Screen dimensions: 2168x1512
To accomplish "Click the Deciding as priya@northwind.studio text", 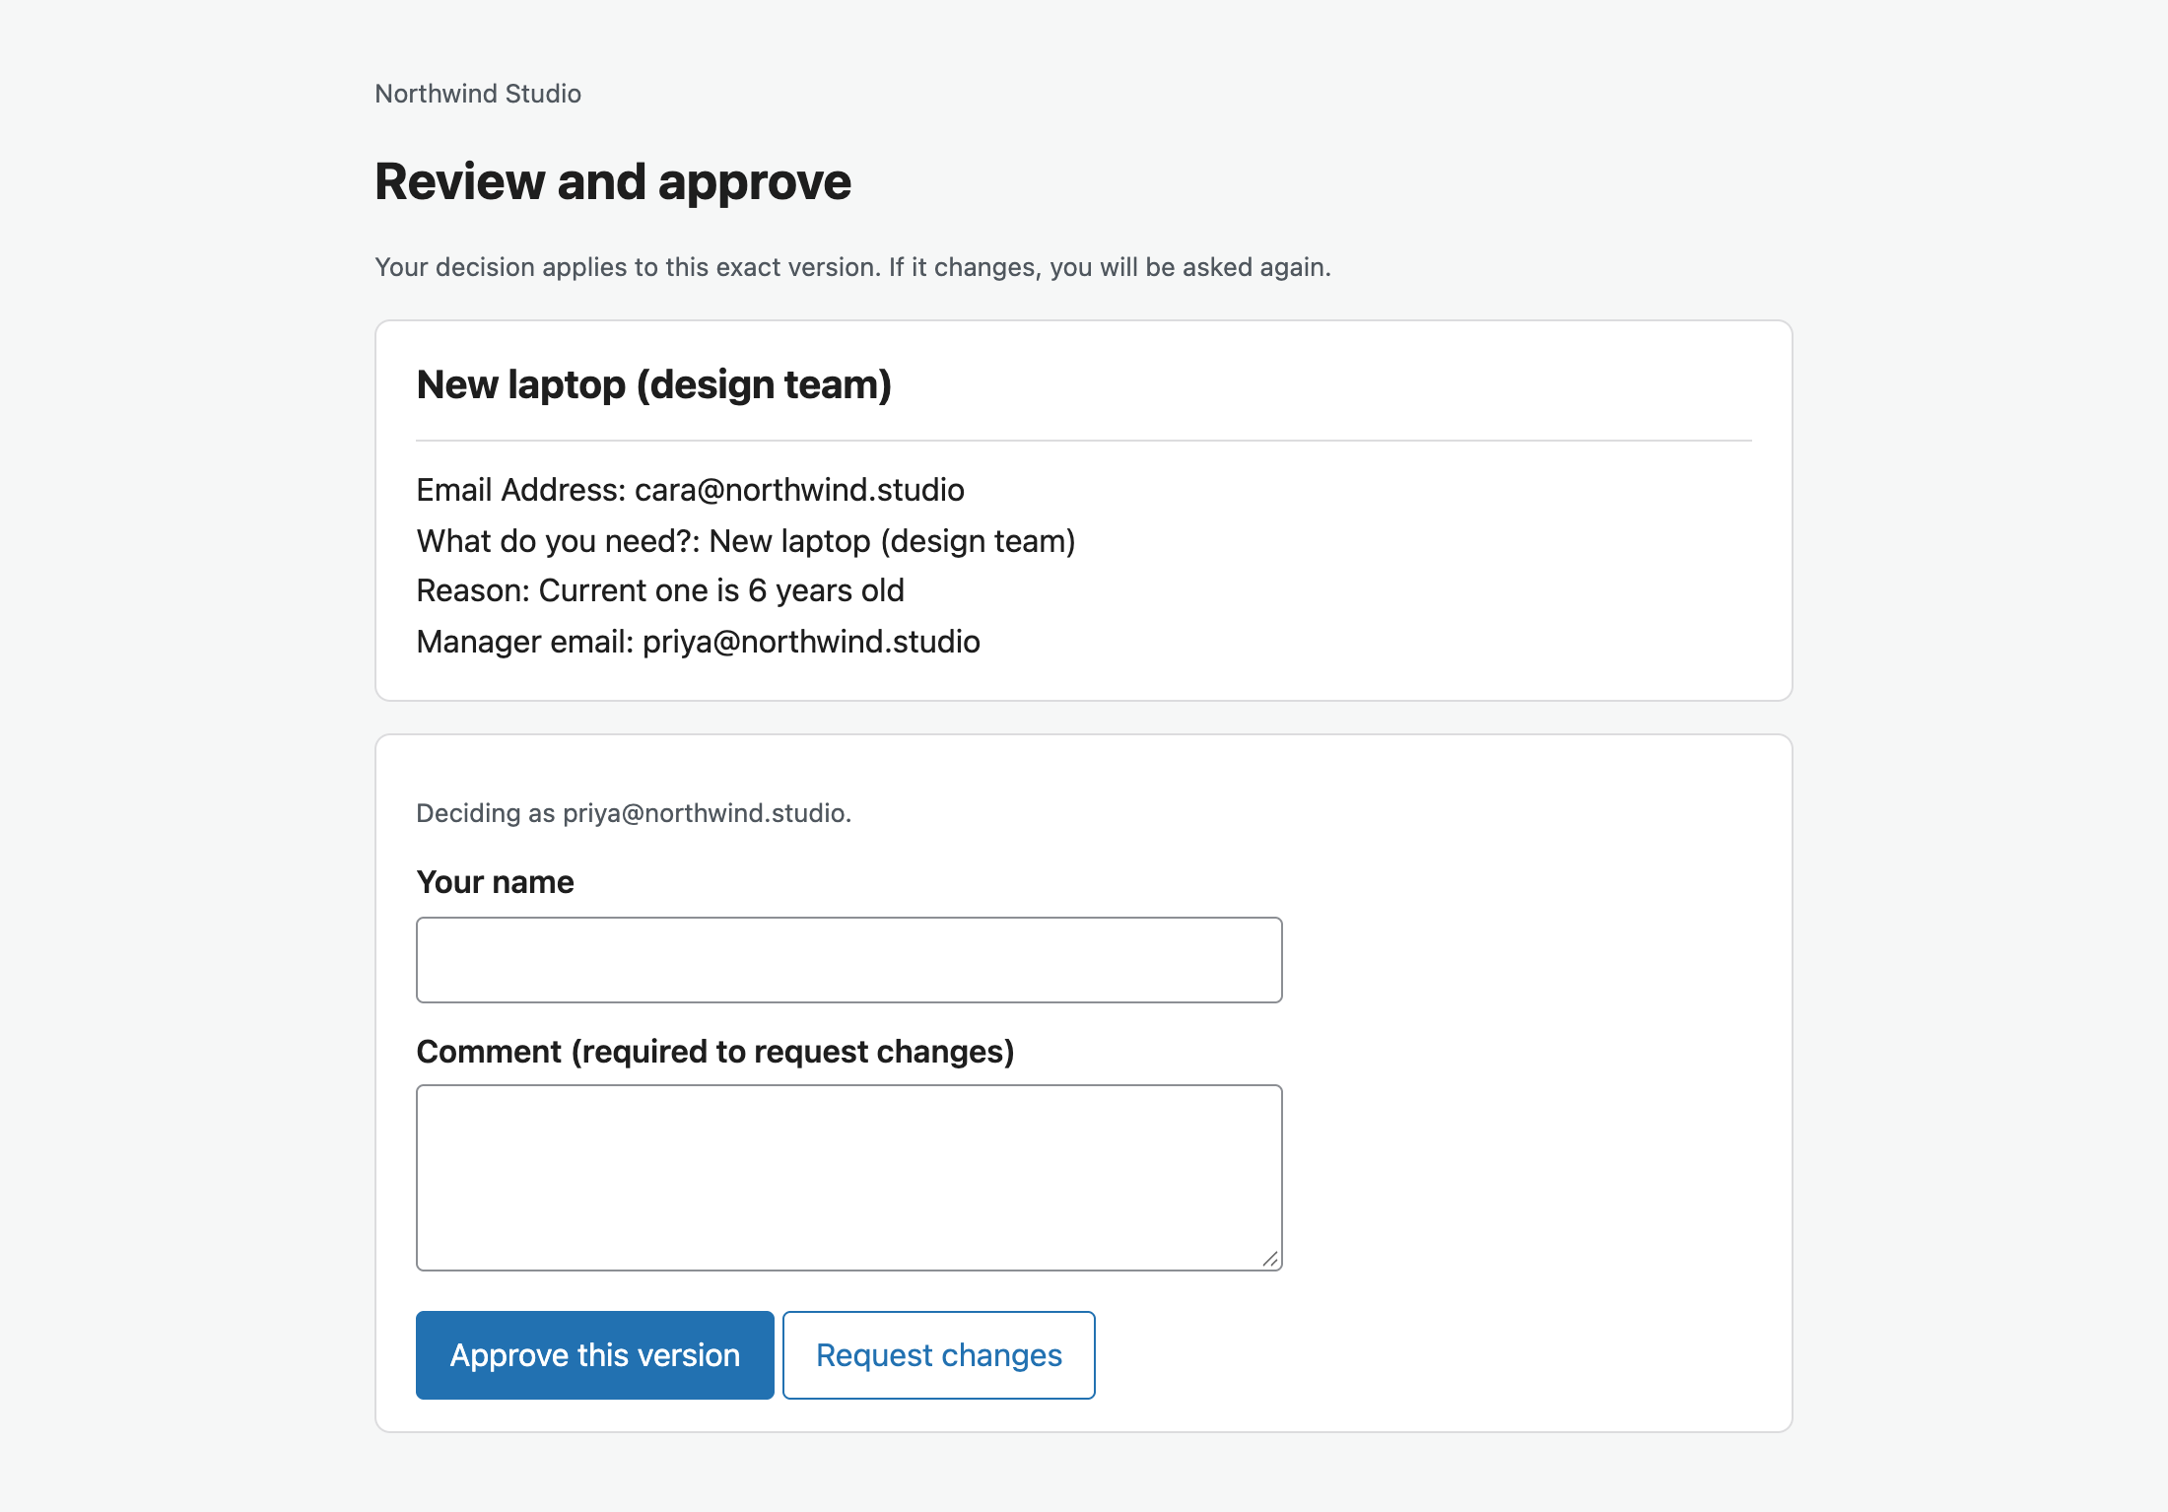I will 634,813.
